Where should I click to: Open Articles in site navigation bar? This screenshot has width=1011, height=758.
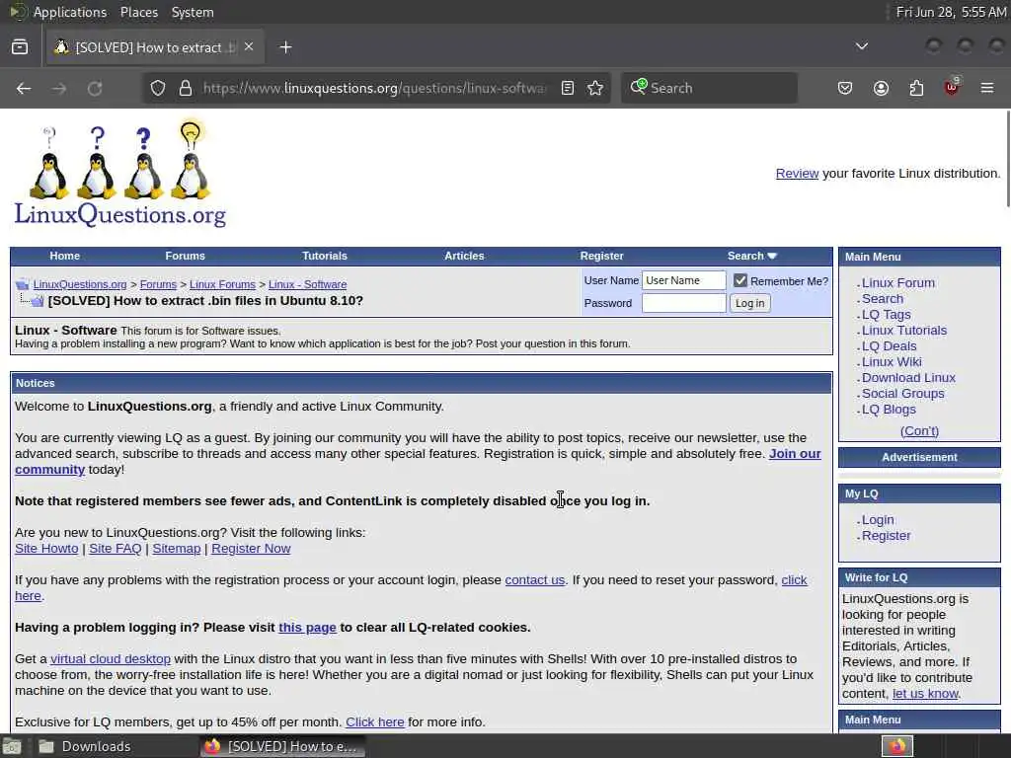click(x=464, y=256)
